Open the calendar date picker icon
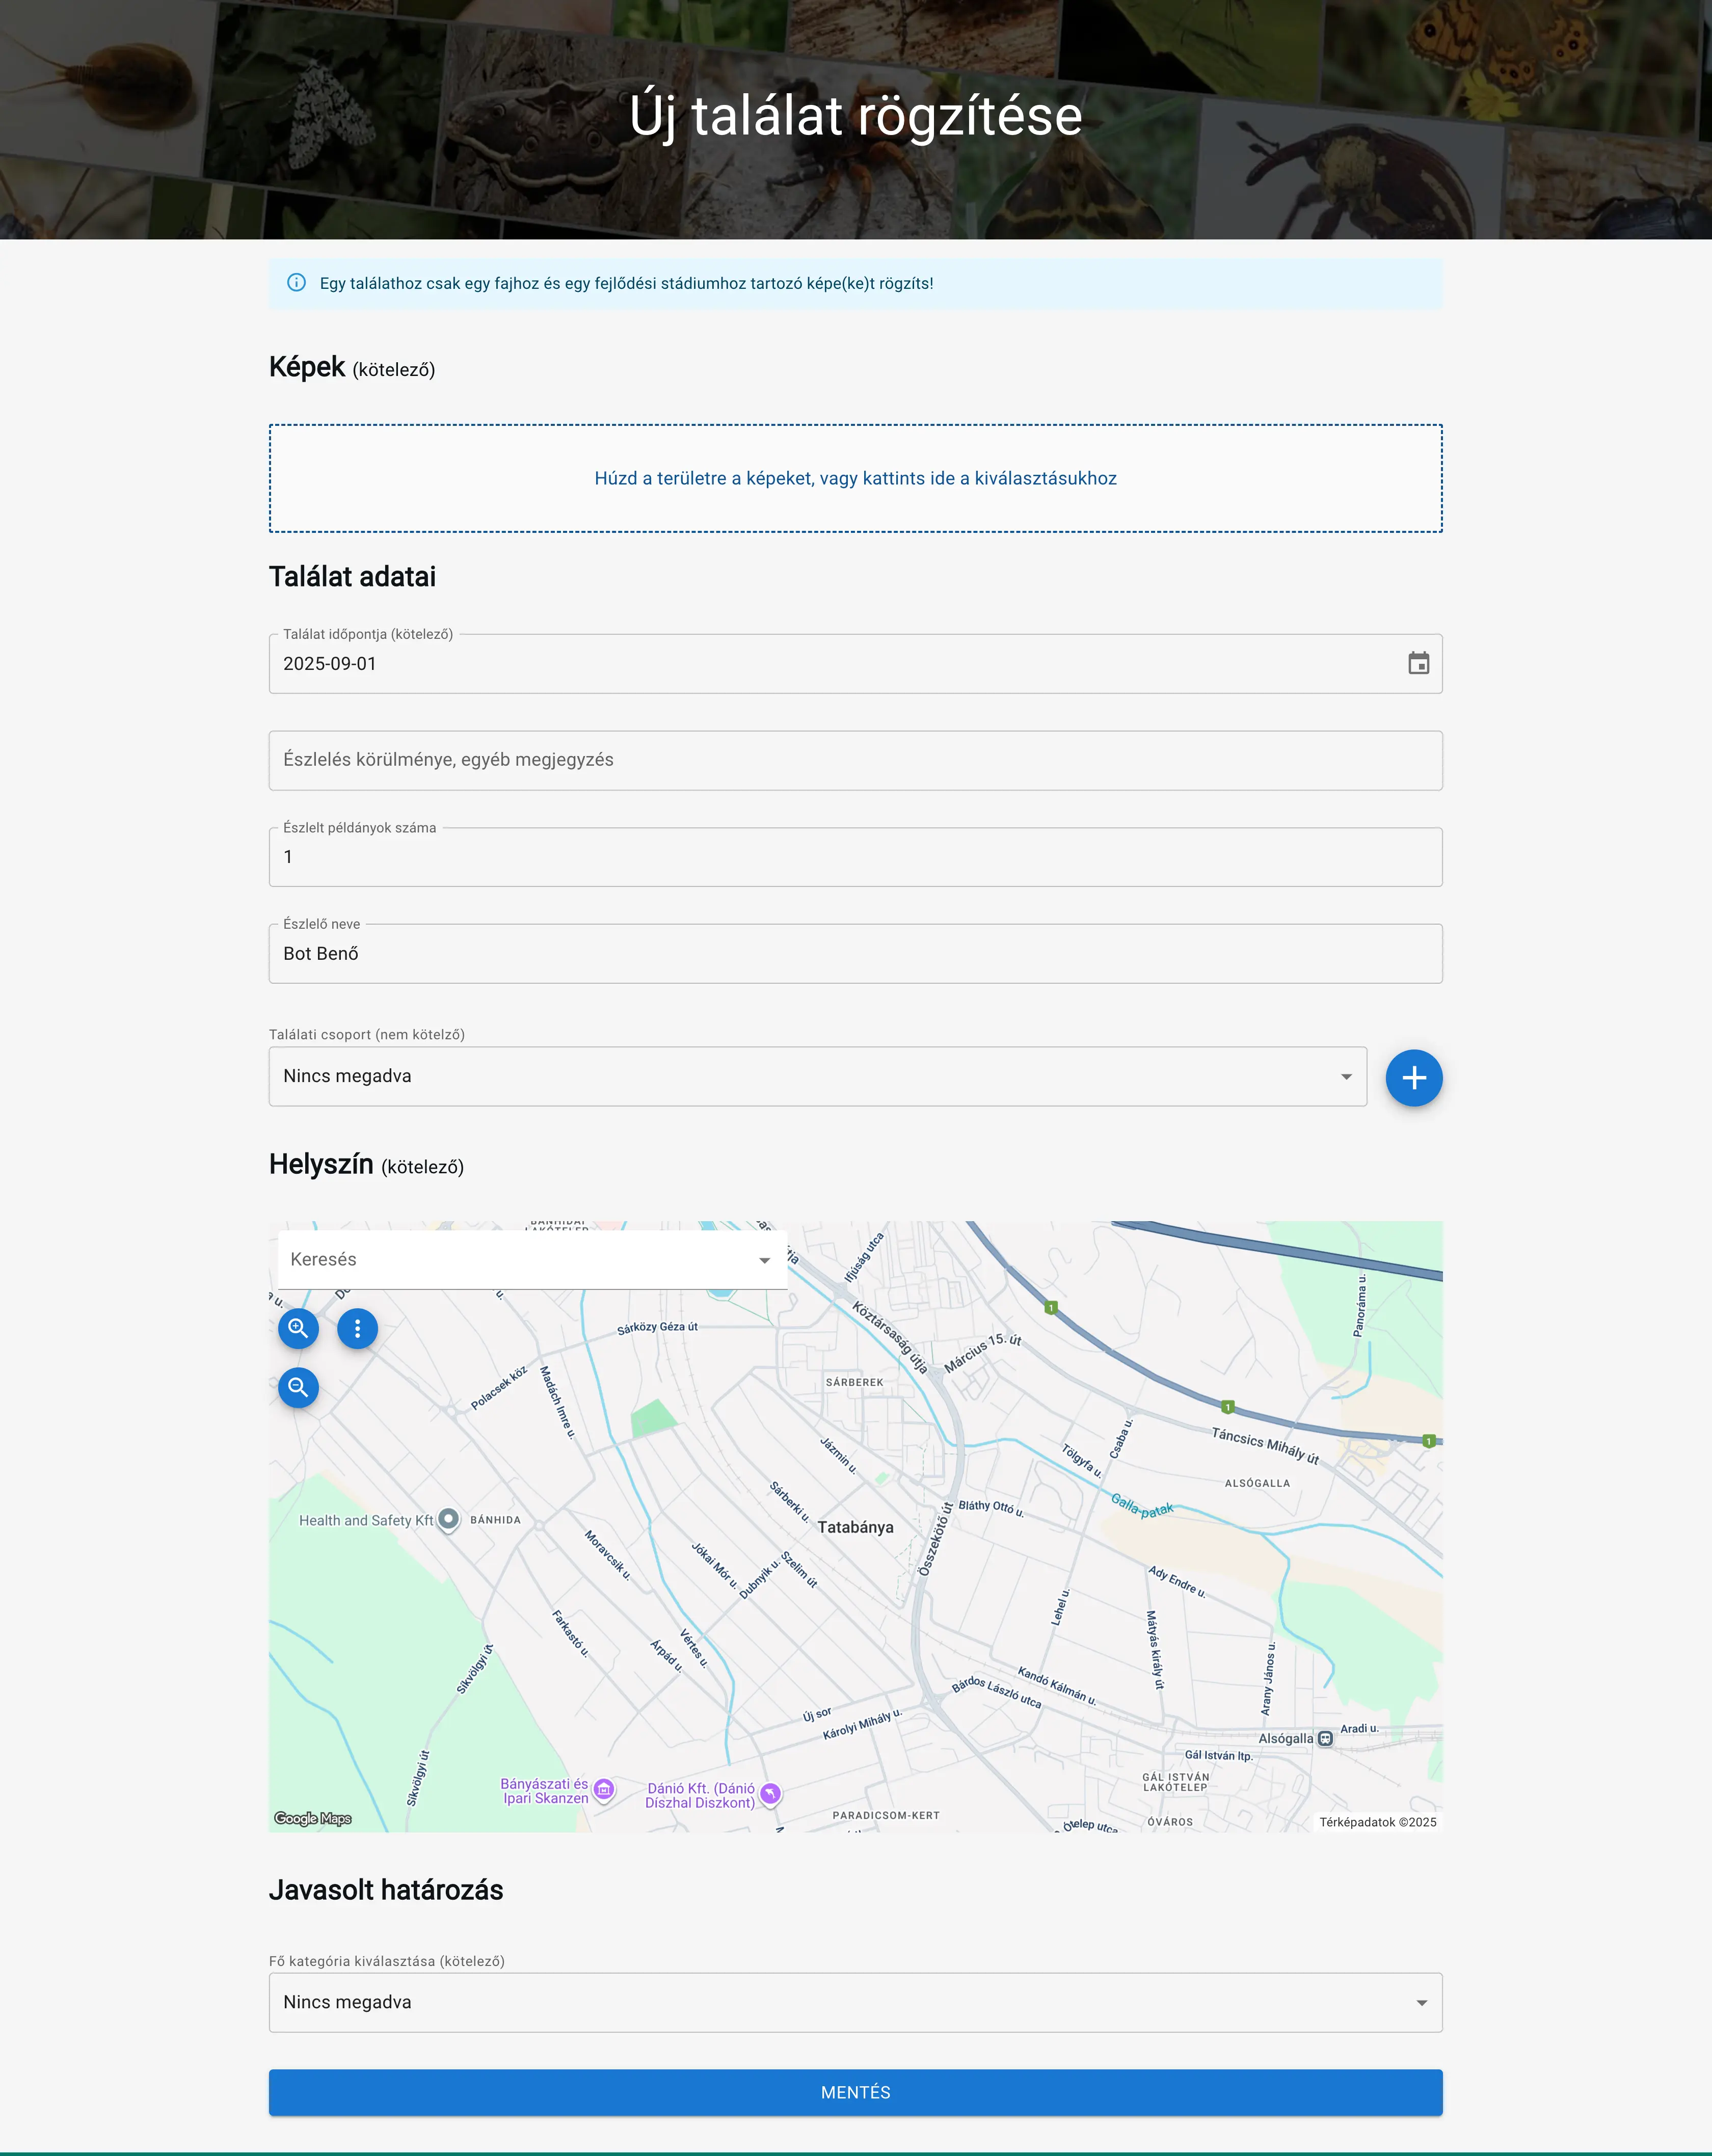The height and width of the screenshot is (2156, 1712). pyautogui.click(x=1418, y=663)
